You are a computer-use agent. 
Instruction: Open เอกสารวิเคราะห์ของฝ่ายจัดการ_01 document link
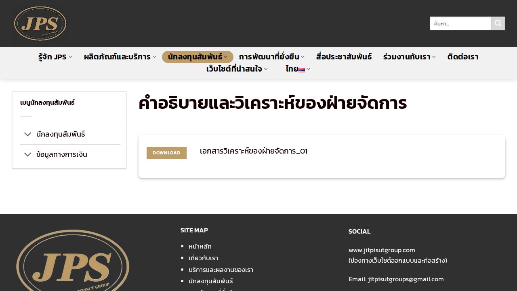[253, 151]
